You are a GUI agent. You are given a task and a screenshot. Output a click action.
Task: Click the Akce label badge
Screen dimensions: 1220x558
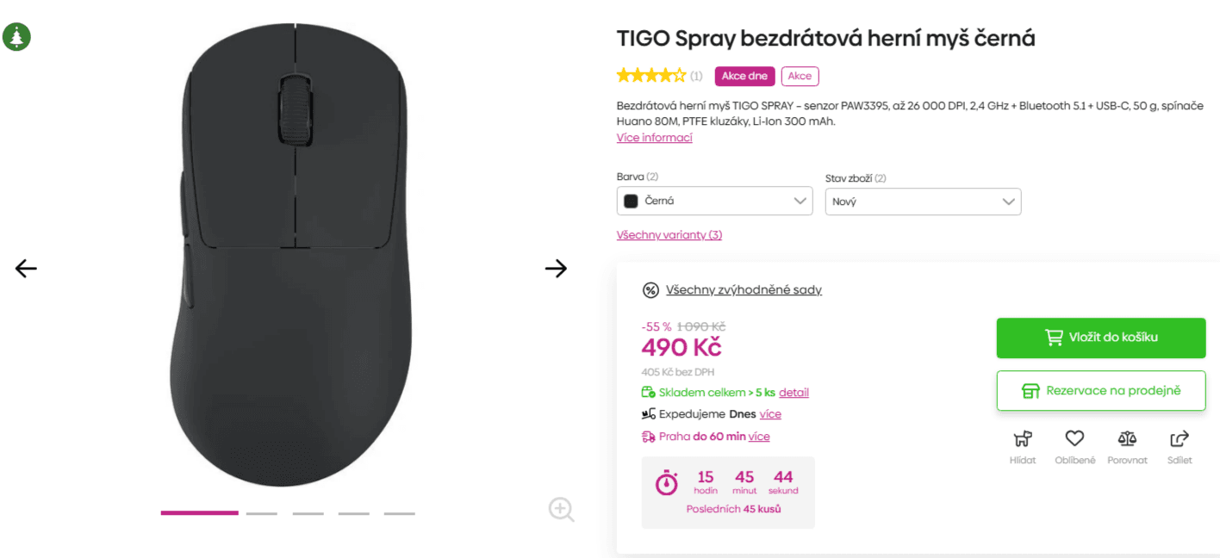(x=800, y=76)
